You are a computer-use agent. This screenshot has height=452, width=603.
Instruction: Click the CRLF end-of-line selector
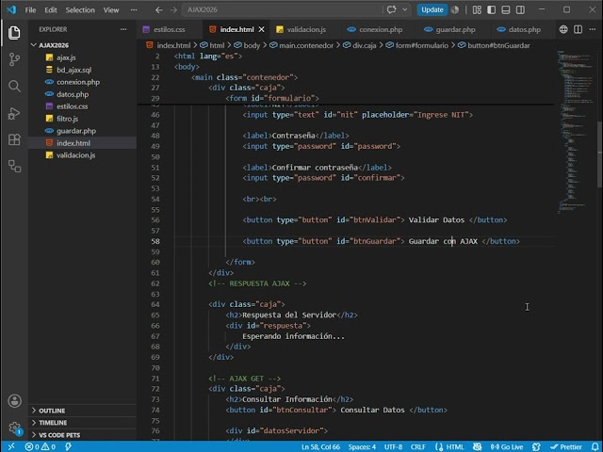pos(418,446)
